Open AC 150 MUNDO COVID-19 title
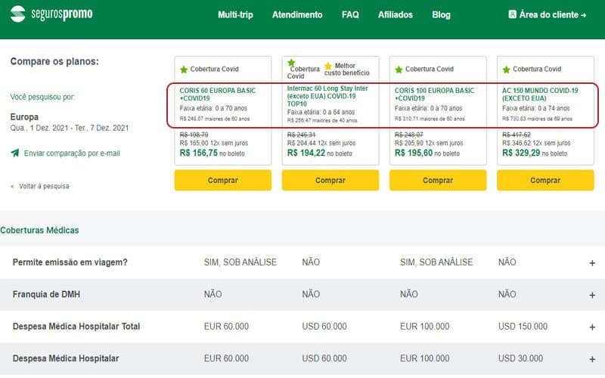Viewport: 605px width, 378px height. point(540,94)
